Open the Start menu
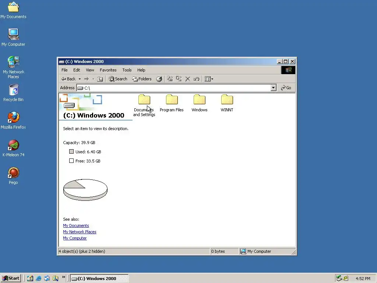377x283 pixels. [x=11, y=279]
